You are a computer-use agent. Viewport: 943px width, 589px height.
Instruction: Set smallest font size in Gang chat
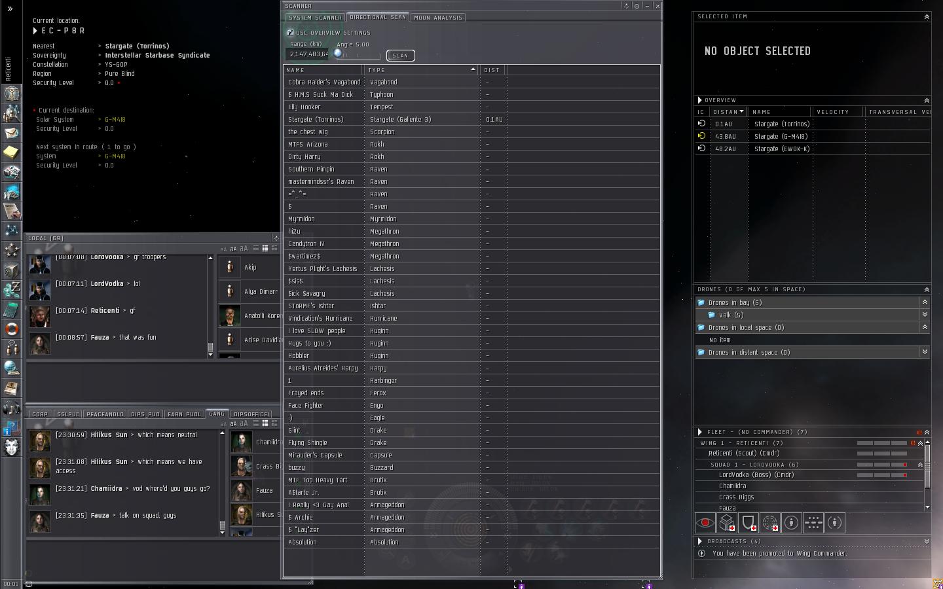point(223,424)
